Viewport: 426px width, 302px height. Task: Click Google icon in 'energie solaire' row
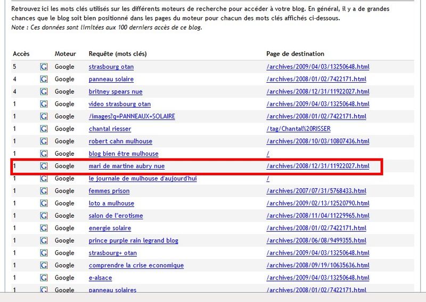click(x=44, y=228)
